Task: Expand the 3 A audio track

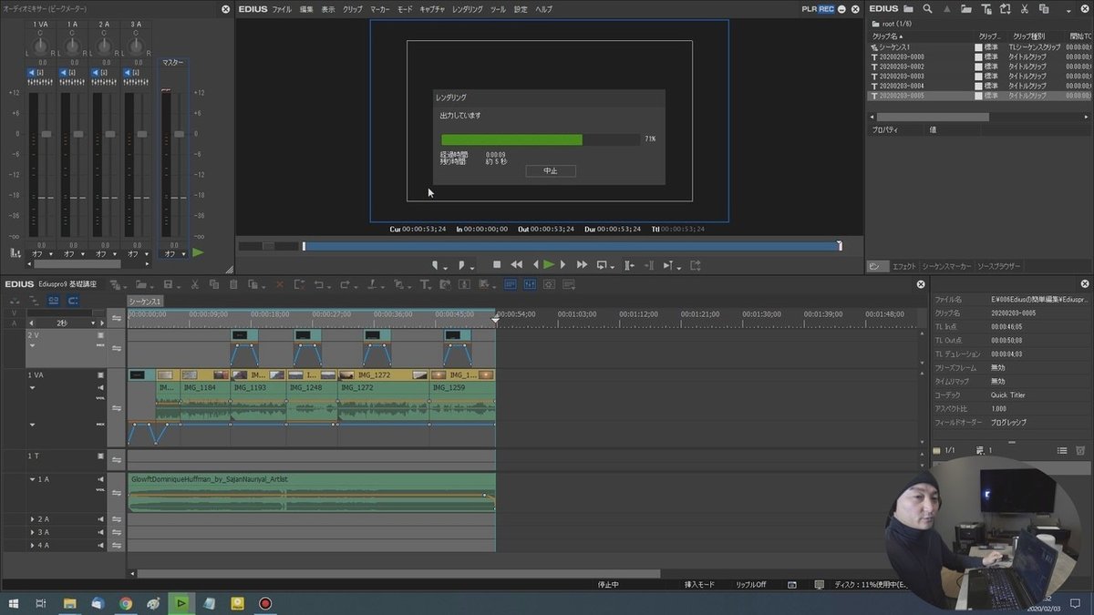Action: coord(33,532)
